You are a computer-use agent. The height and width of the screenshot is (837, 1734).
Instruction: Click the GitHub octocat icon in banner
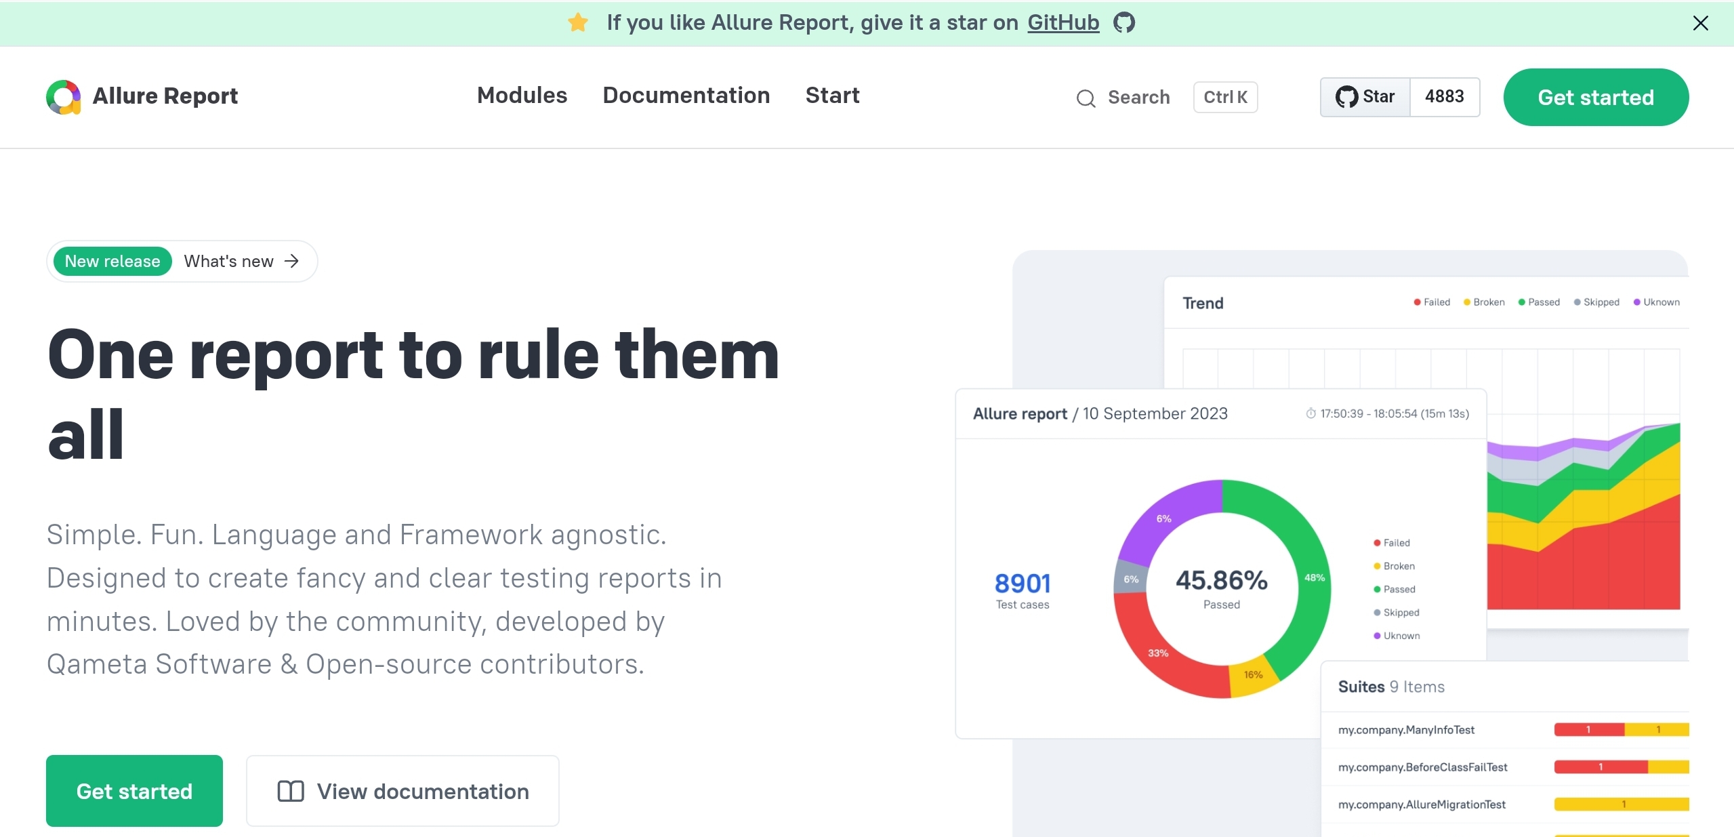pos(1124,23)
